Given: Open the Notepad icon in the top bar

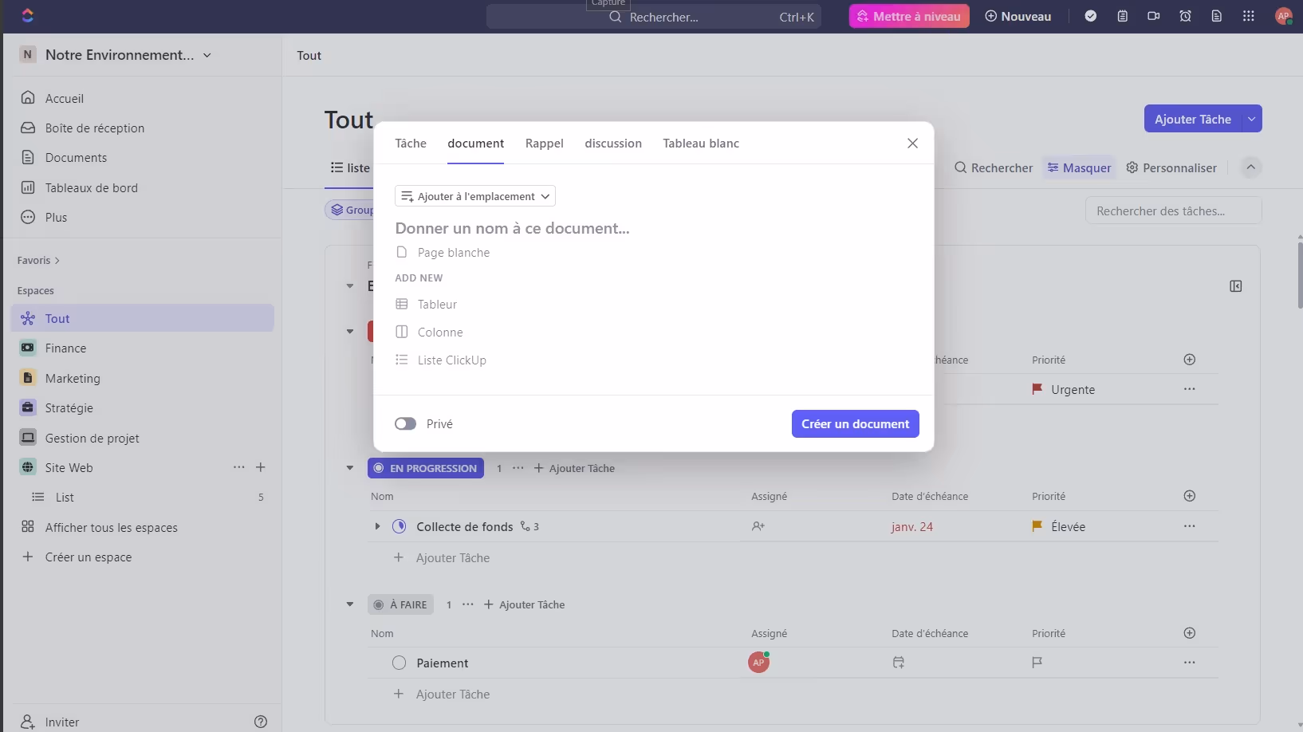Looking at the screenshot, I should [x=1122, y=16].
